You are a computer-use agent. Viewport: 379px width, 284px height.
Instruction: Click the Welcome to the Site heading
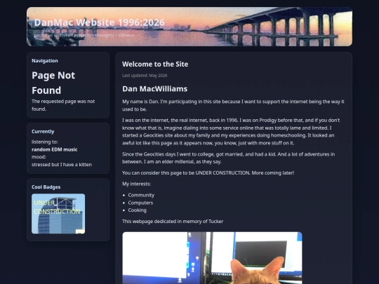pos(155,65)
